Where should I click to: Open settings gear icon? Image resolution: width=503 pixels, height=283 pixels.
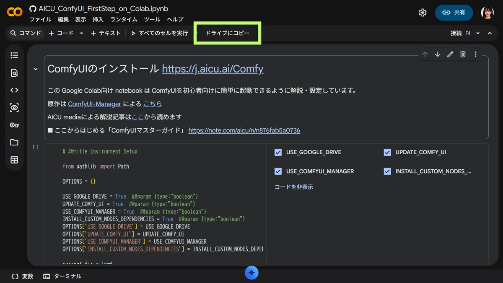[423, 13]
